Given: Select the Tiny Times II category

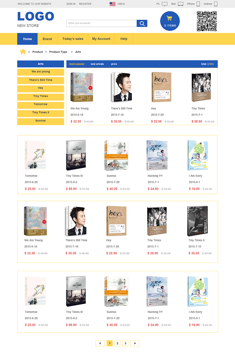Looking at the screenshot, I should (41, 113).
